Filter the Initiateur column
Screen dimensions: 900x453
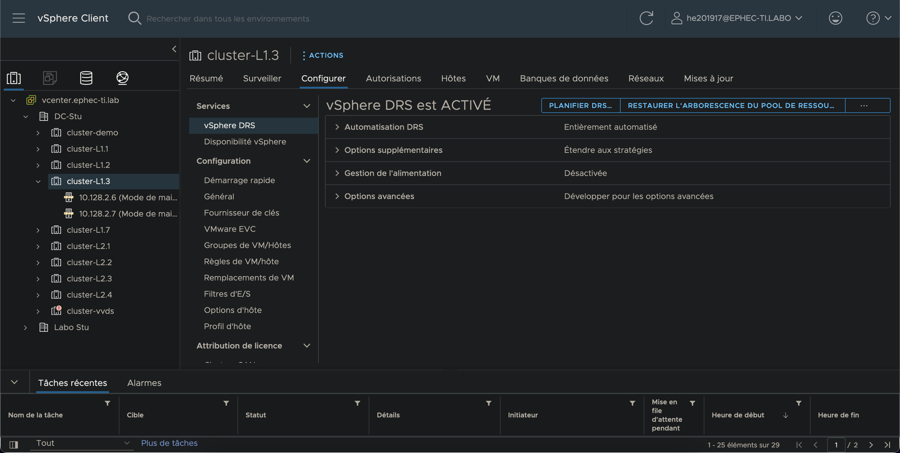point(632,403)
